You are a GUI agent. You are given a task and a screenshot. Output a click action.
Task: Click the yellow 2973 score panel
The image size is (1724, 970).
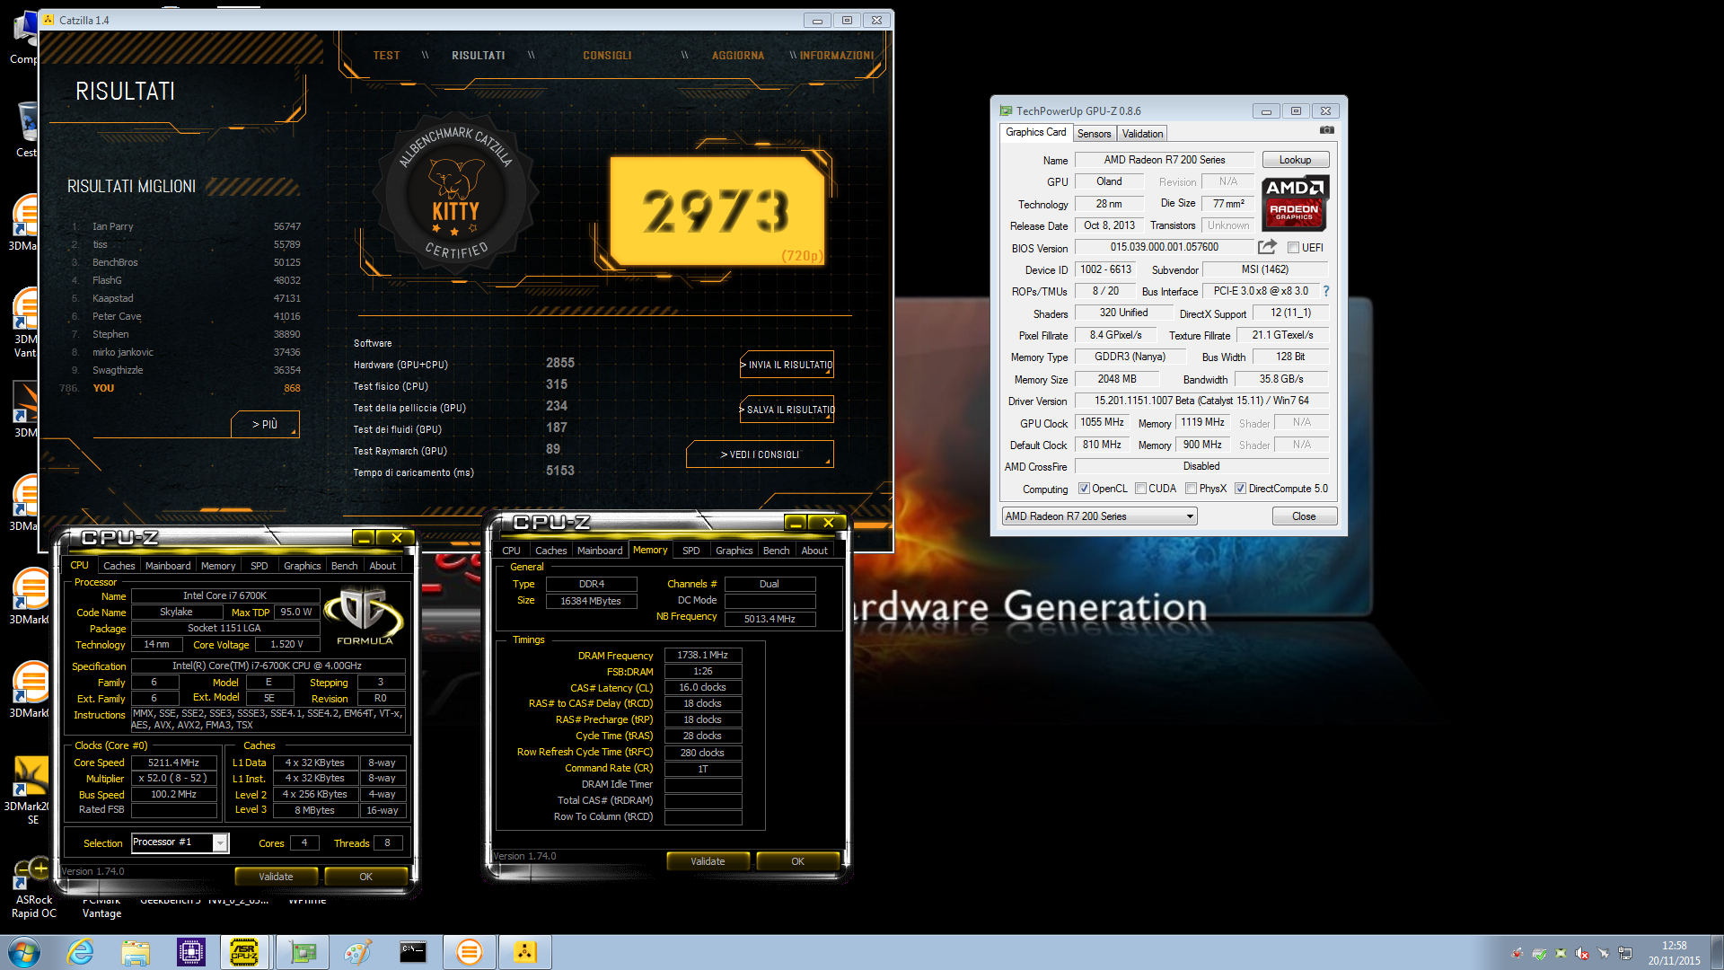pos(717,211)
